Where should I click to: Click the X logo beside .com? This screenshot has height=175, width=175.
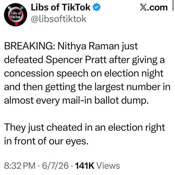point(143,8)
